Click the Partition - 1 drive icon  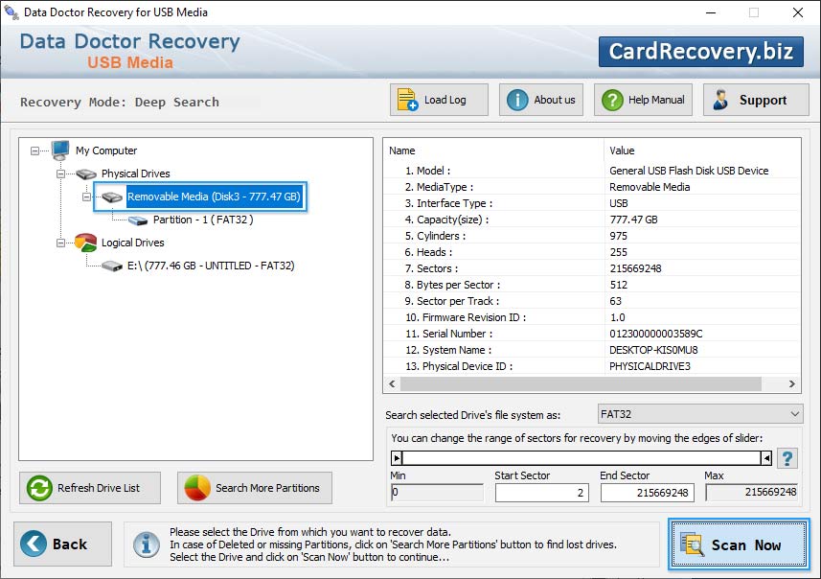pos(138,220)
